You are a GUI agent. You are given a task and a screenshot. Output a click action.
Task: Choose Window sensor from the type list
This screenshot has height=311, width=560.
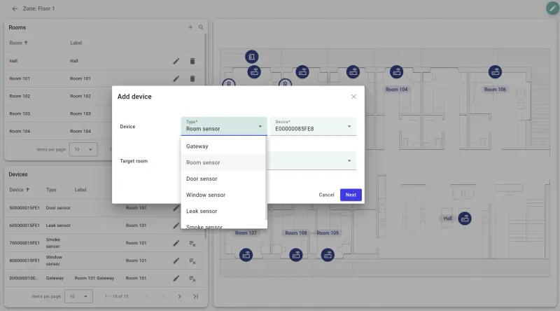[223, 195]
